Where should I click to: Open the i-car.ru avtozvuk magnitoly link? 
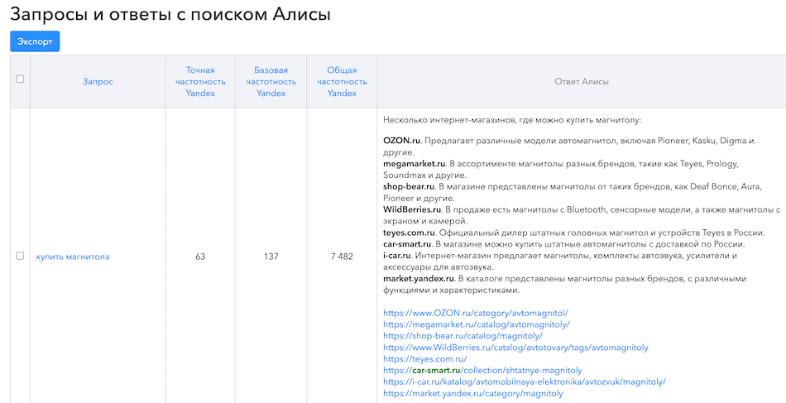pyautogui.click(x=525, y=382)
